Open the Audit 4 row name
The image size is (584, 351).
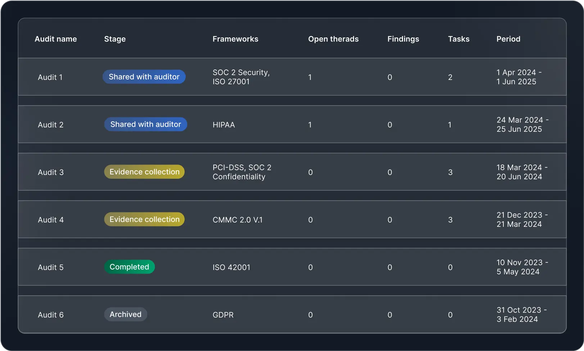tap(50, 220)
